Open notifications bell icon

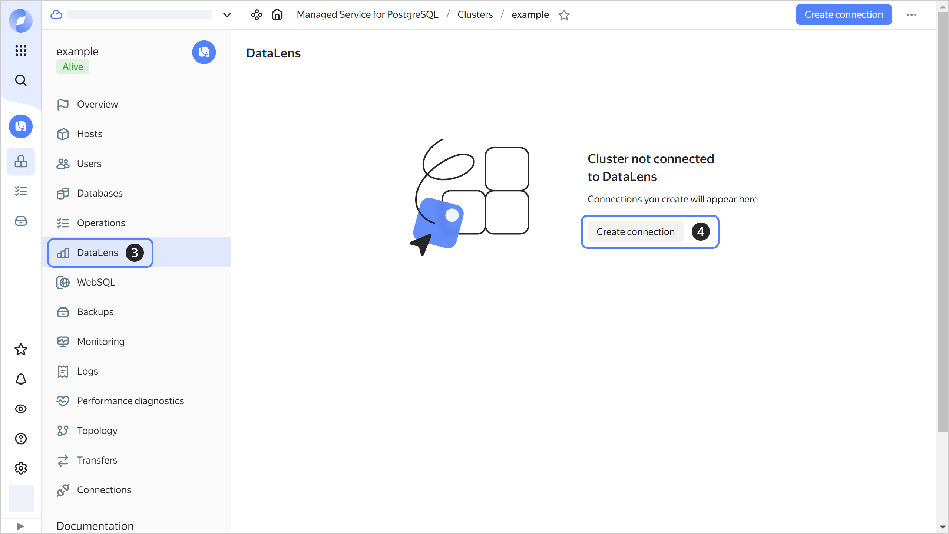(x=21, y=379)
